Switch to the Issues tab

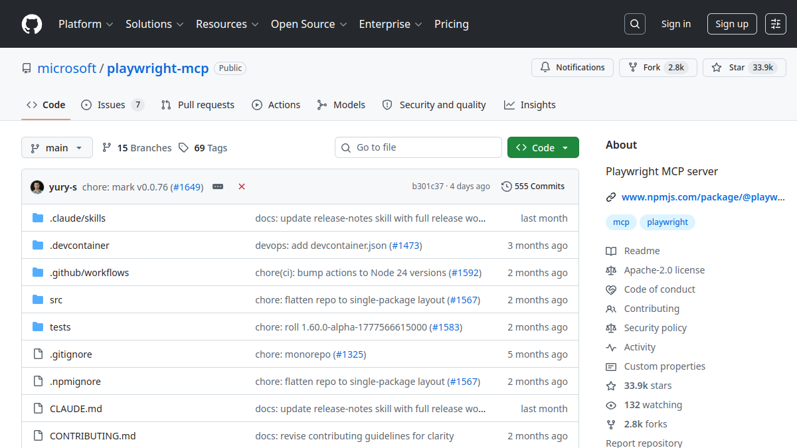point(112,105)
